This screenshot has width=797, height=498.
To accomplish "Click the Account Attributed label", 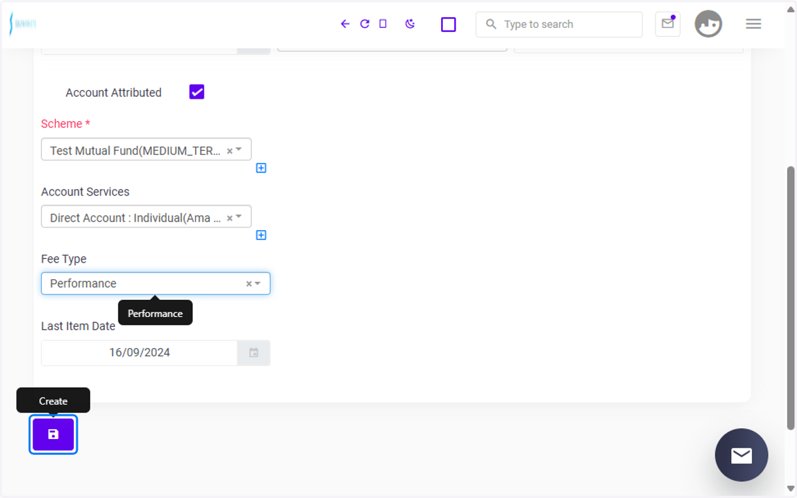I will (114, 93).
